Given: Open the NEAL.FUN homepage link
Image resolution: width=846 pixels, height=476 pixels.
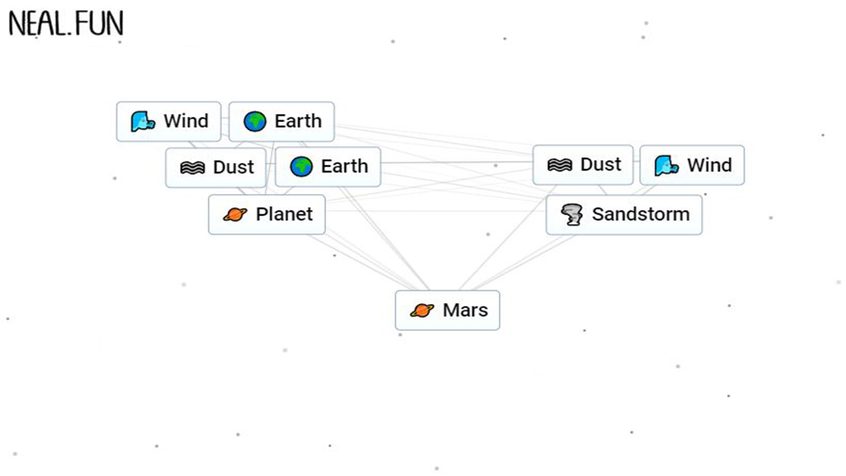Looking at the screenshot, I should [66, 22].
